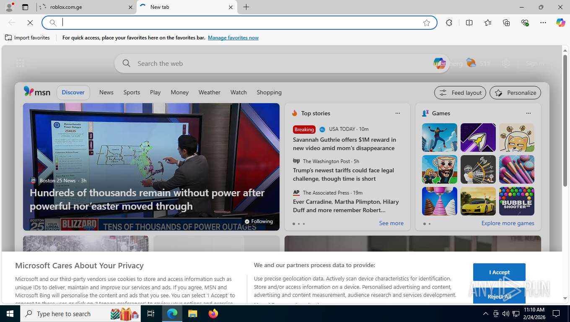570x322 pixels.
Task: Open the Favorites hub icon
Action: point(488,23)
